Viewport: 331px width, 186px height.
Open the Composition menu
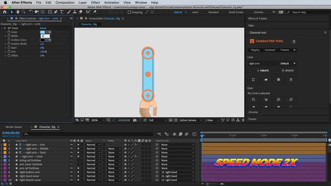click(x=65, y=3)
